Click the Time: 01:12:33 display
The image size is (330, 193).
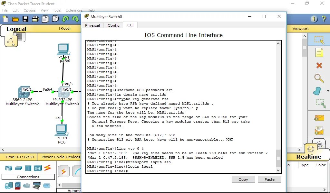coord(19,157)
